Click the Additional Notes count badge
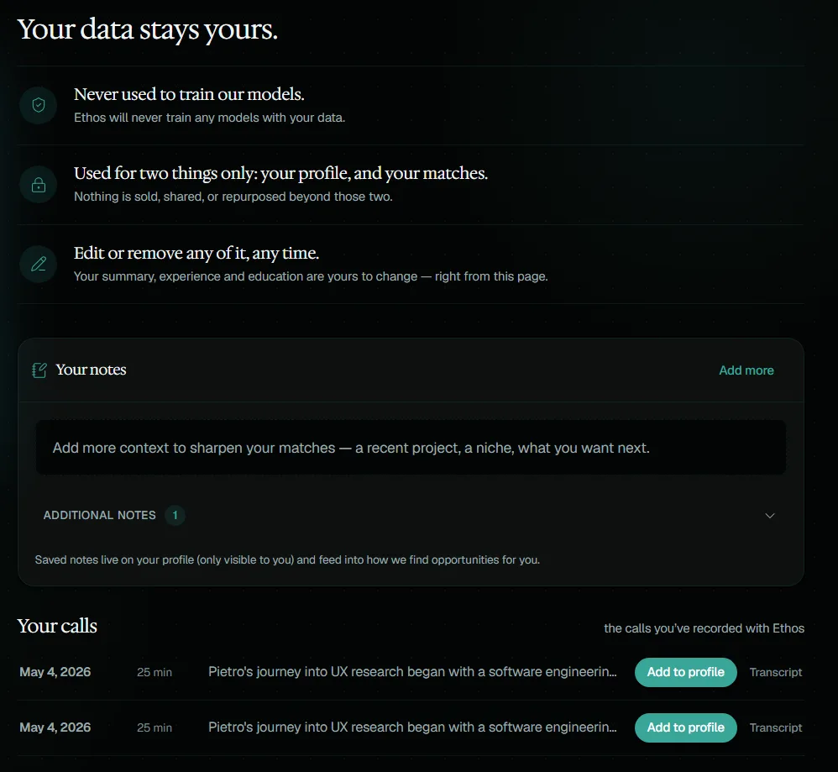This screenshot has width=838, height=772. pyautogui.click(x=175, y=516)
